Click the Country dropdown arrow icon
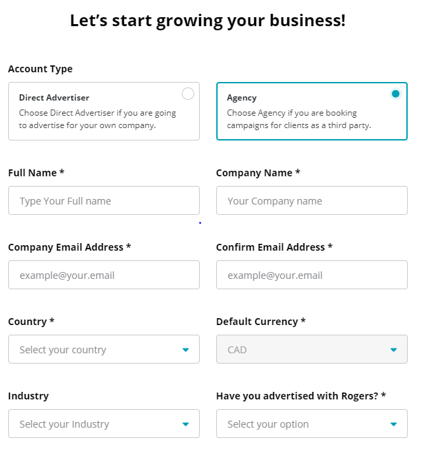The height and width of the screenshot is (449, 427). pos(185,350)
